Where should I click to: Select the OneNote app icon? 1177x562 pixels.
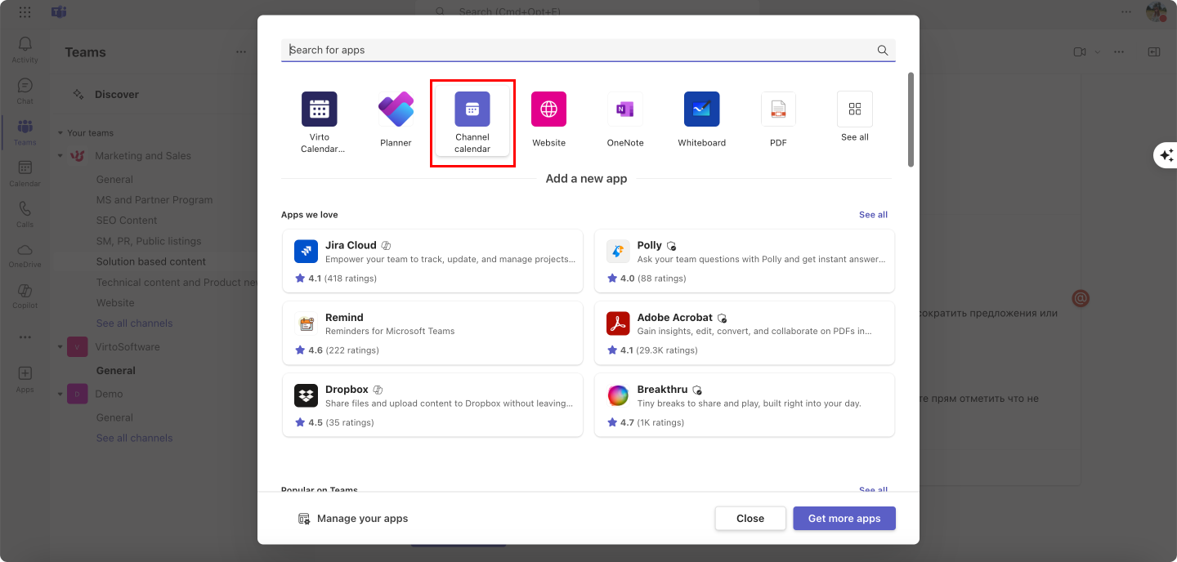point(625,109)
